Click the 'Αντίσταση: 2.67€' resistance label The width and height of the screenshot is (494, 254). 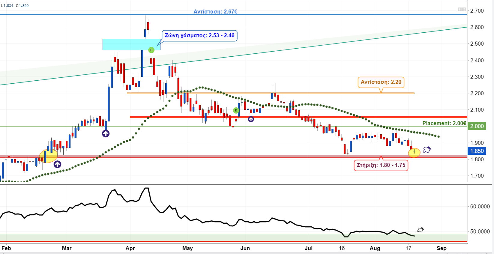point(215,11)
